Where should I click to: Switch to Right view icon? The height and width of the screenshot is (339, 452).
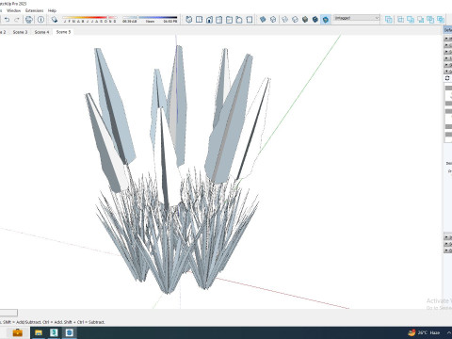point(219,20)
